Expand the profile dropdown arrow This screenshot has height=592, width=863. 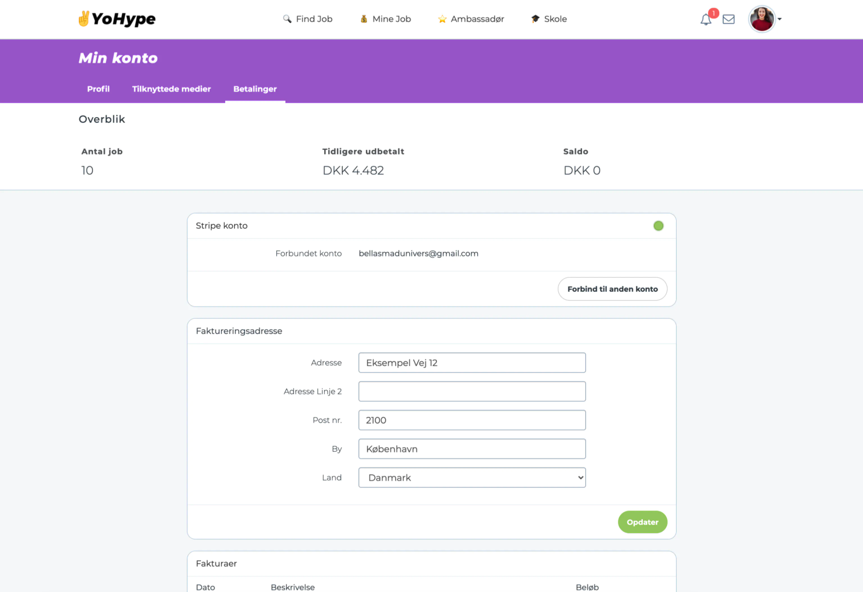tap(780, 19)
